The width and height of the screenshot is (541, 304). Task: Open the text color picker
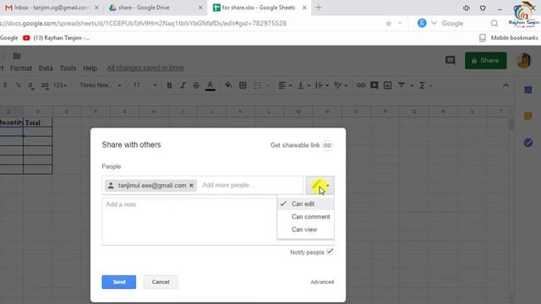(210, 85)
